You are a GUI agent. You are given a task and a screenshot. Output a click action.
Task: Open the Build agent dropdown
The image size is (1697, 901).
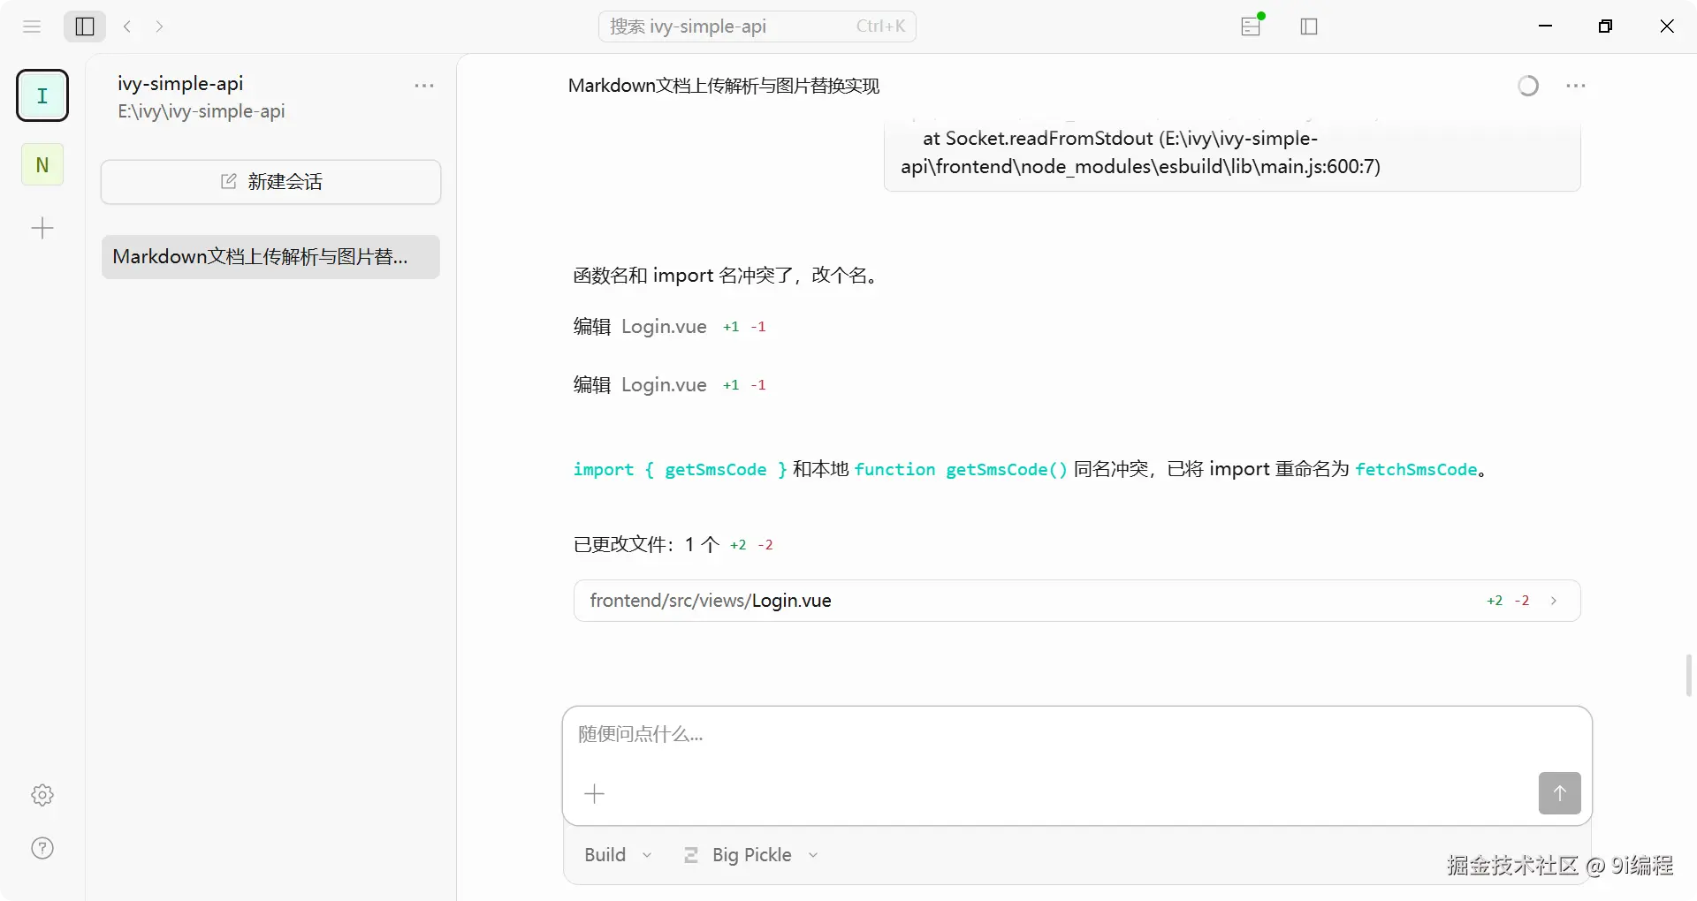coord(619,855)
